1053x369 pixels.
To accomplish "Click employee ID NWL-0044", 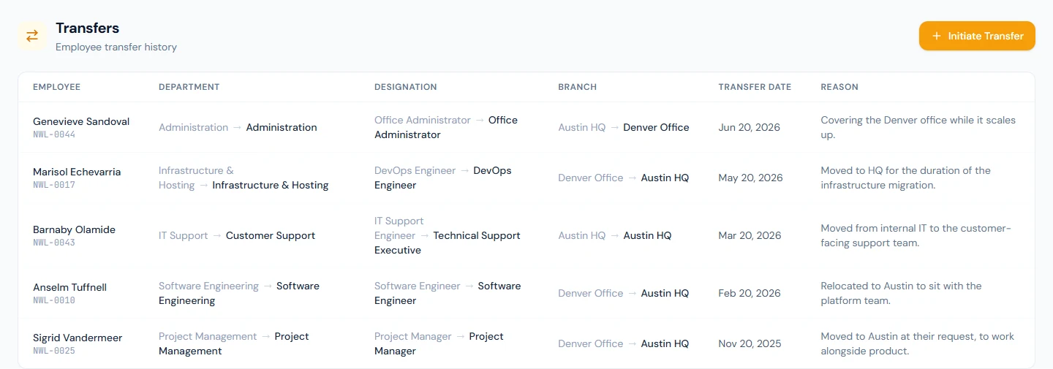I will point(54,134).
